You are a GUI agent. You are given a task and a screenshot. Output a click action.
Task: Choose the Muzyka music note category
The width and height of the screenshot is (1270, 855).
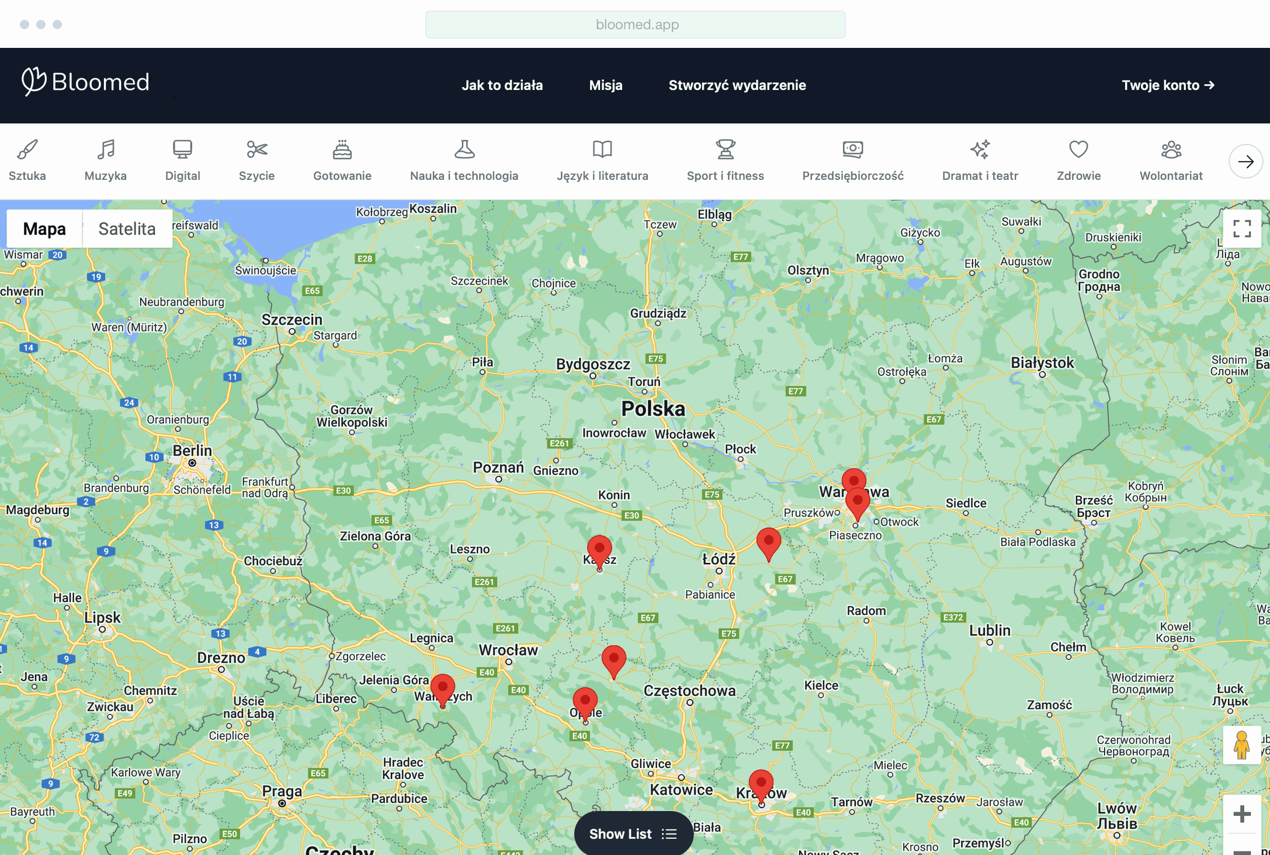point(106,150)
